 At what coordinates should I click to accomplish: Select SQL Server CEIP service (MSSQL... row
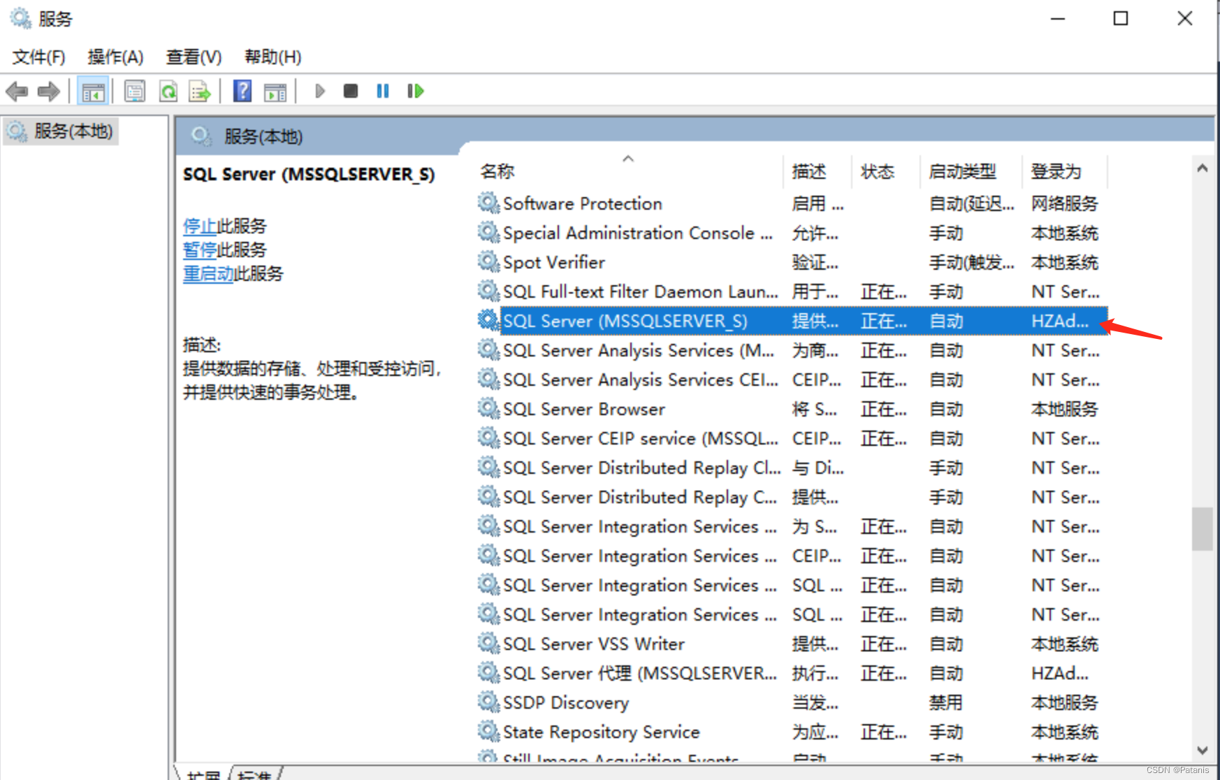(792, 438)
